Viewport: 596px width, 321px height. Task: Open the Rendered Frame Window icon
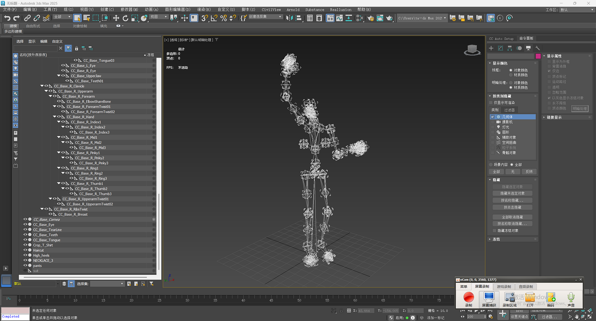coord(380,18)
